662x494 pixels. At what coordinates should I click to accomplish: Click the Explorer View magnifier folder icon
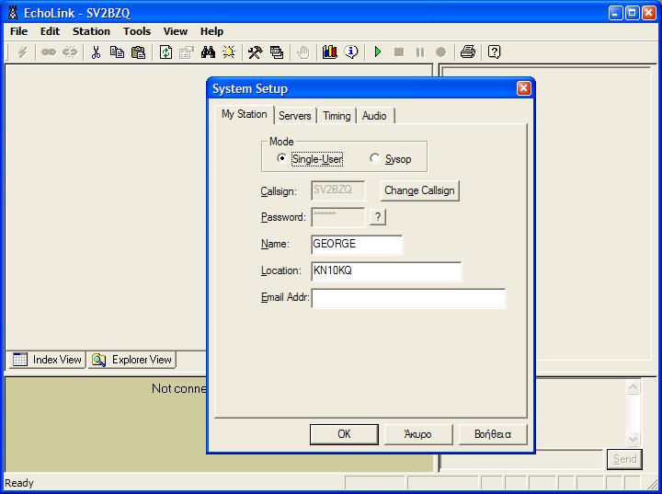tap(98, 360)
